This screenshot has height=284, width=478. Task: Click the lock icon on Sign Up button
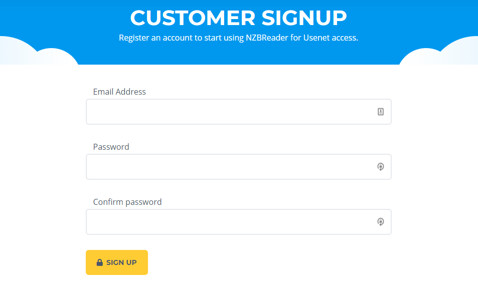(100, 262)
